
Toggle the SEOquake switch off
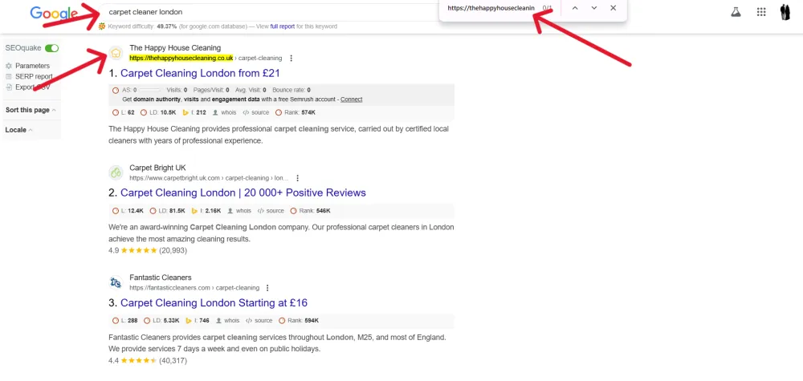[51, 48]
